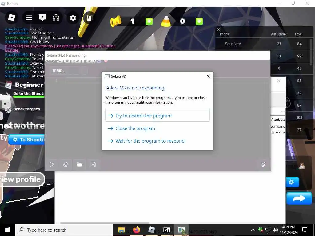Select Squaizee row in leaderboard
The image size is (315, 236).
click(x=263, y=44)
